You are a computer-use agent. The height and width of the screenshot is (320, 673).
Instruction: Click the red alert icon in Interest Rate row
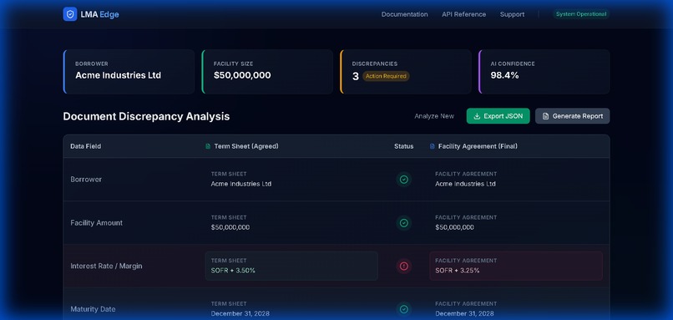[x=404, y=266]
